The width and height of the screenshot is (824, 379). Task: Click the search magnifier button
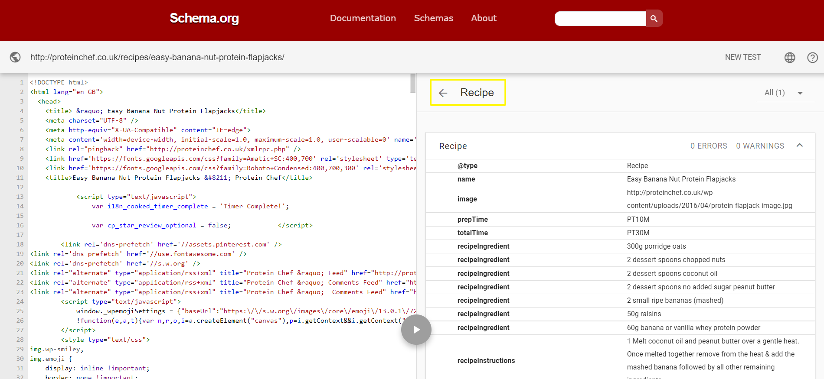[654, 18]
